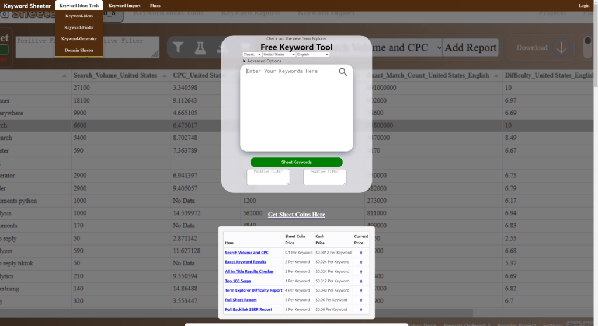Expand Advanced Options disclosure triangle
The height and width of the screenshot is (326, 598).
[x=244, y=61]
